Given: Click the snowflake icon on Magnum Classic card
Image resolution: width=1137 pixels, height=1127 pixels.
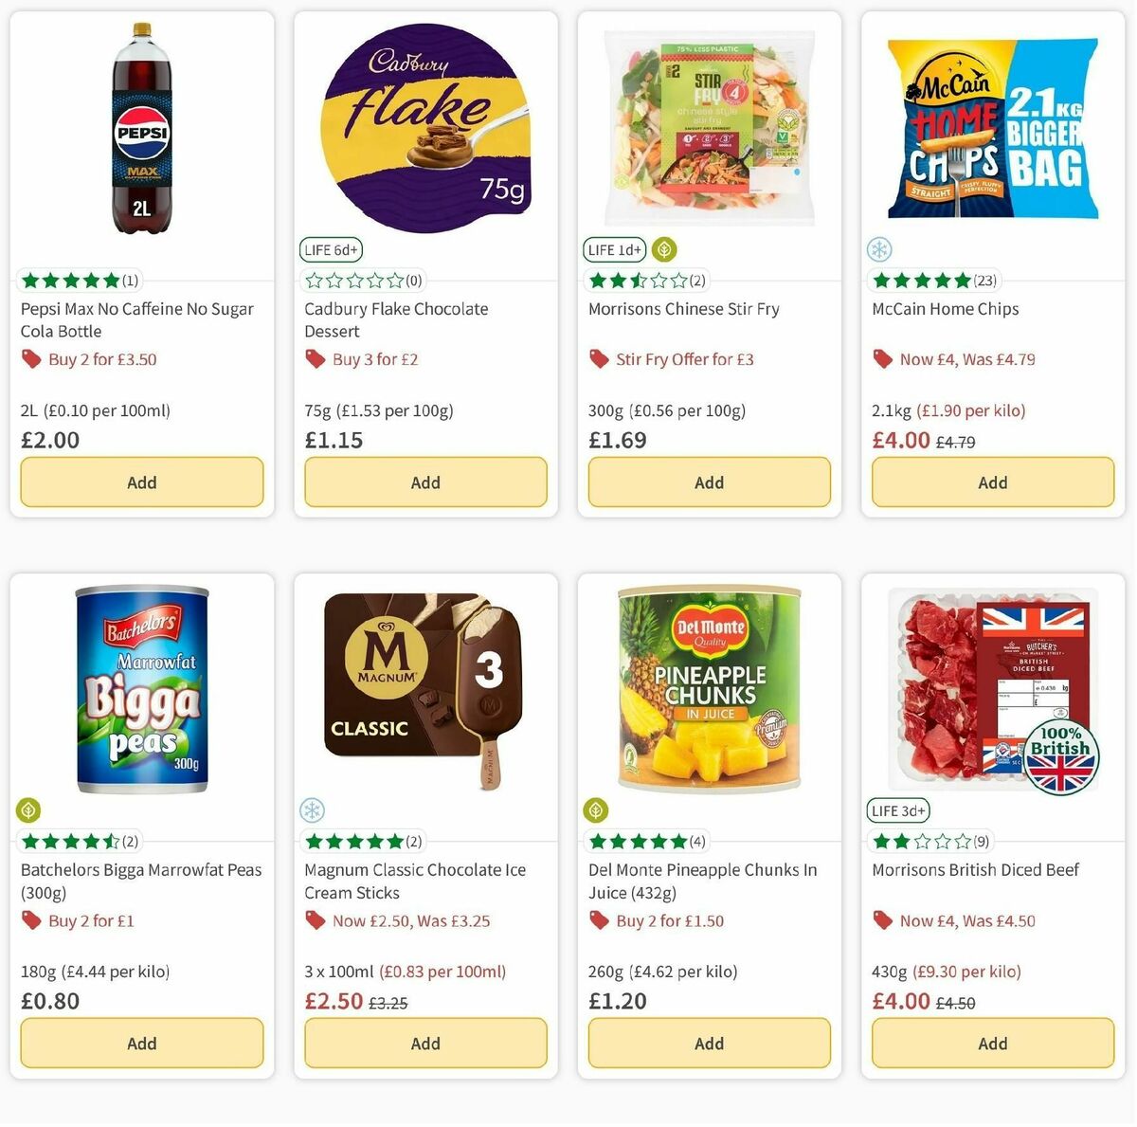Looking at the screenshot, I should (x=313, y=810).
